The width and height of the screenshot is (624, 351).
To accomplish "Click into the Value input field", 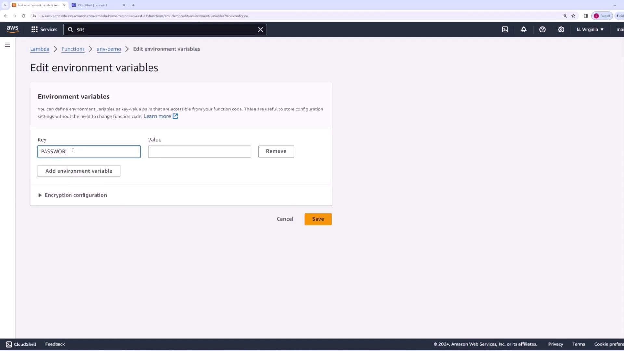I will [199, 151].
